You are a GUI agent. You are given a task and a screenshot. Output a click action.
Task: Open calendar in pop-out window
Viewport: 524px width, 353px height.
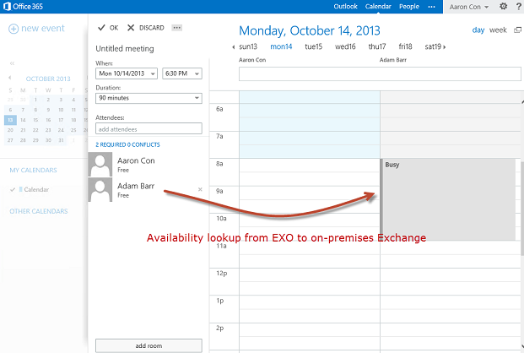click(x=517, y=30)
